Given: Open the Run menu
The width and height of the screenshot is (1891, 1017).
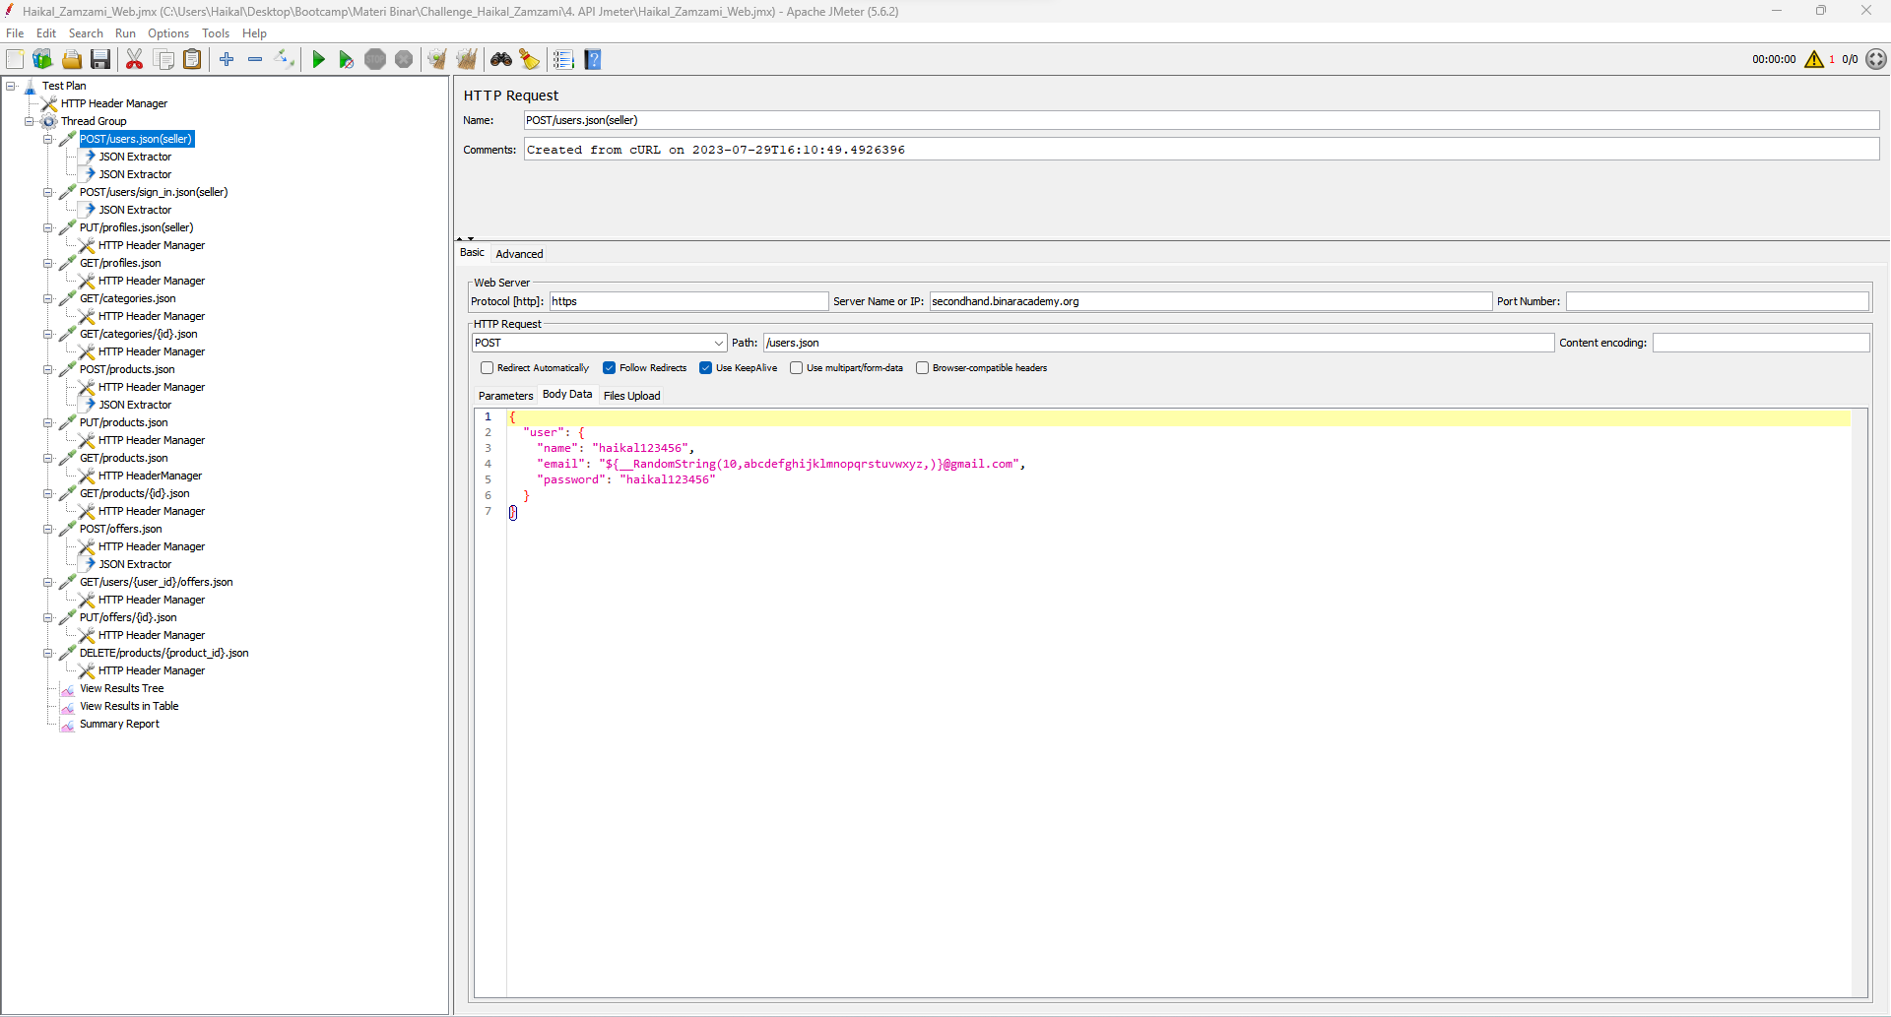Looking at the screenshot, I should (125, 33).
